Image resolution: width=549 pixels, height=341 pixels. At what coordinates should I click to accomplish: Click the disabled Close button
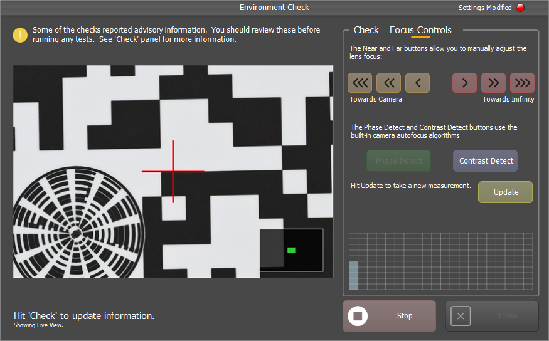point(492,316)
